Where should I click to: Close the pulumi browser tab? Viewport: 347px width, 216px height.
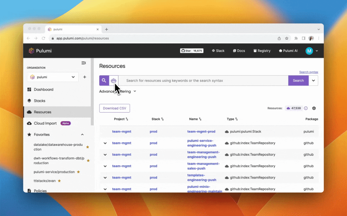pyautogui.click(x=98, y=29)
